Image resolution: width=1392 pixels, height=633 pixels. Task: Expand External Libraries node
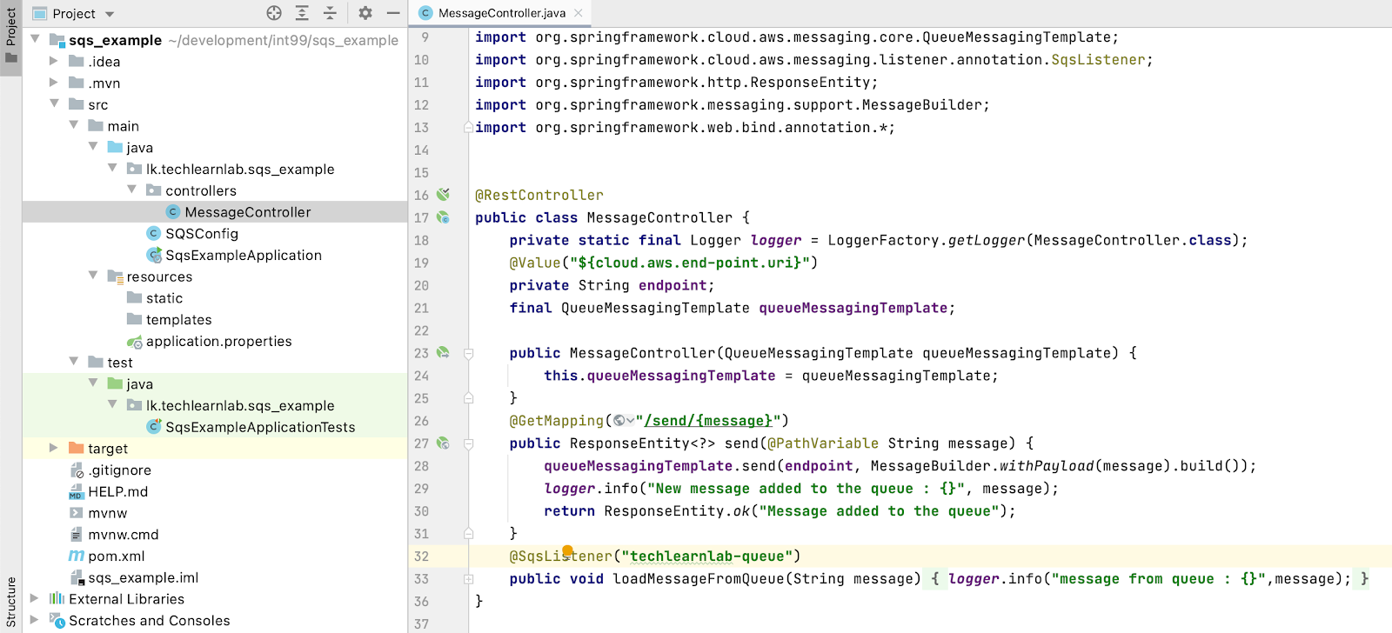click(x=35, y=598)
